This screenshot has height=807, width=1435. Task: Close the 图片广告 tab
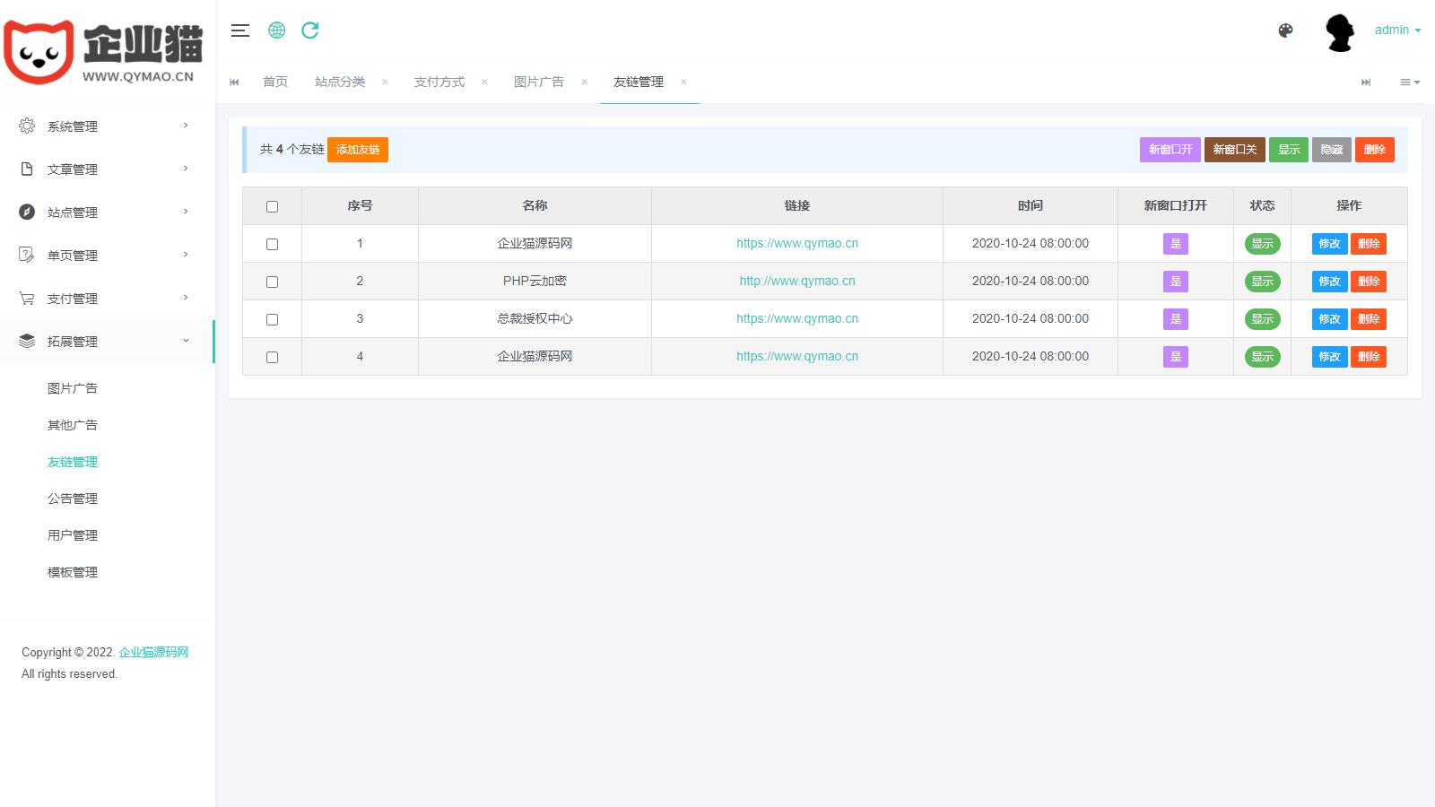coord(584,82)
